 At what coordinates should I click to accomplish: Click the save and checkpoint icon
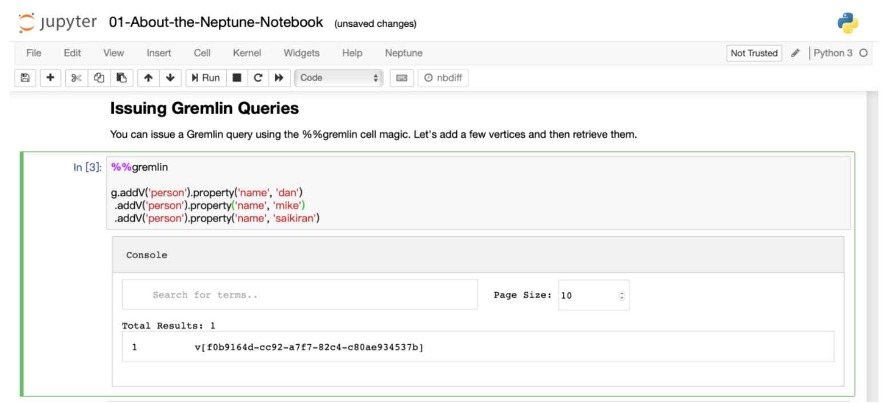[25, 78]
